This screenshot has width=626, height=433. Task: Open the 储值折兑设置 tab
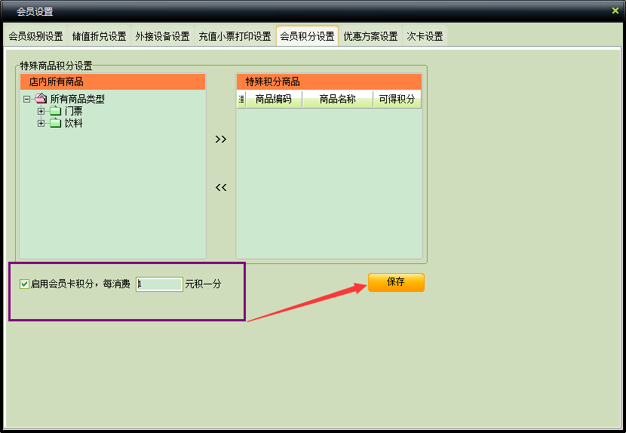pyautogui.click(x=99, y=36)
